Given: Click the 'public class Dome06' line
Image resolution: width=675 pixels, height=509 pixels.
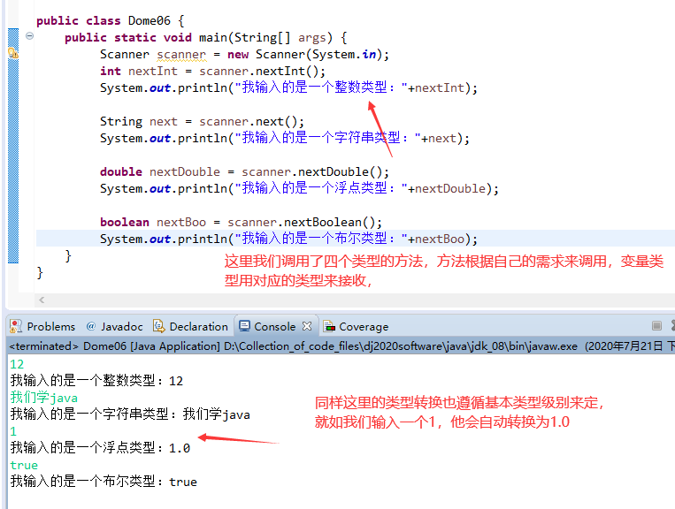Looking at the screenshot, I should pos(111,20).
